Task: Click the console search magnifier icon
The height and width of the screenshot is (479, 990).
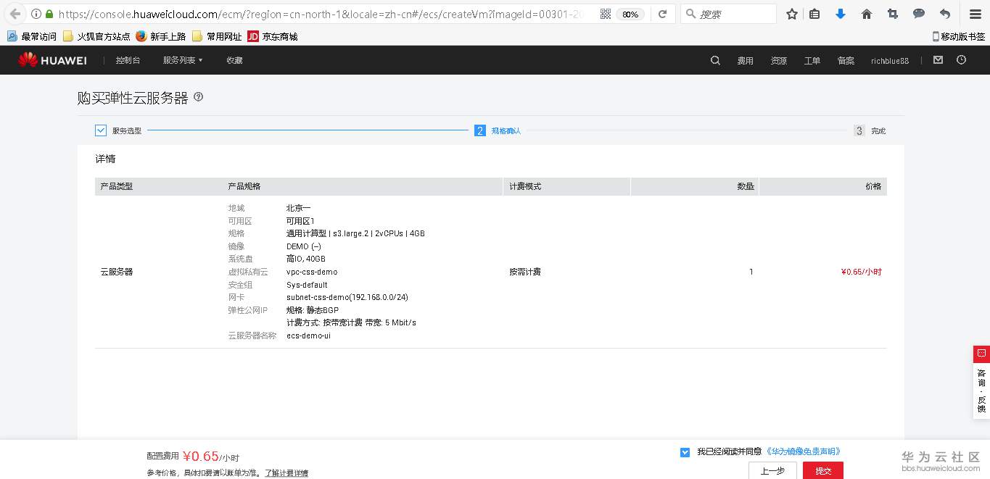Action: (x=715, y=60)
